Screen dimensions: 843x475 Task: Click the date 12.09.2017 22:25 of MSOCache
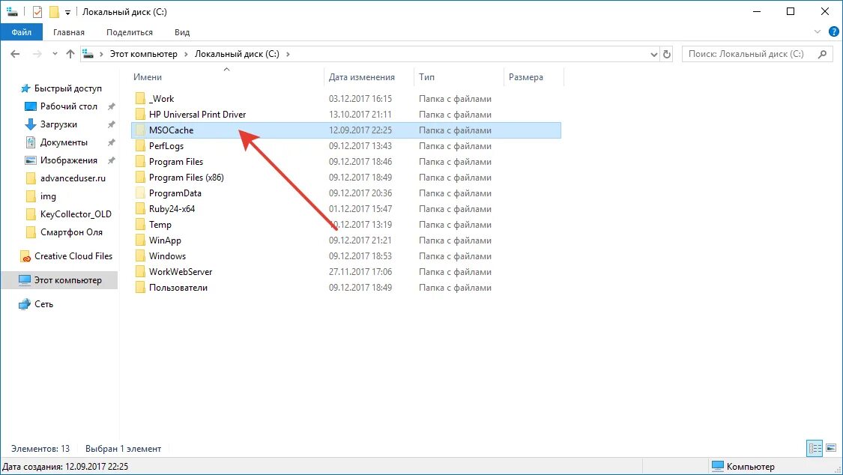(360, 130)
